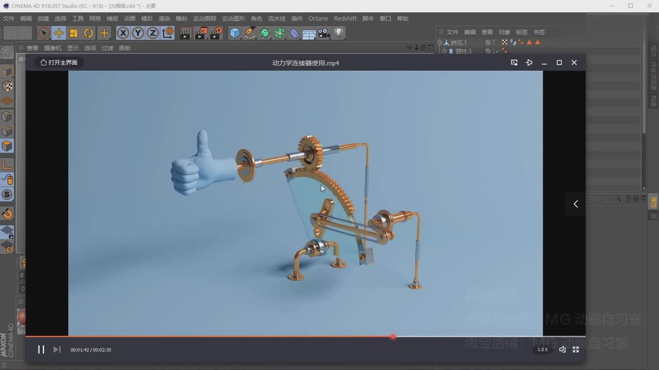The height and width of the screenshot is (370, 659).
Task: Click the last used tool icon
Action: point(104,33)
